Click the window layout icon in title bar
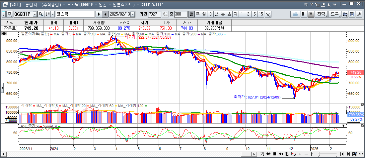Screen dimensions: 365x158 coord(317,5)
